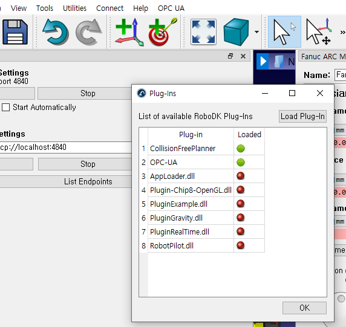Screen dimensions: 346x327
Task: Toggle loaded indicator for PluginRealTime.dll
Action: [241, 231]
